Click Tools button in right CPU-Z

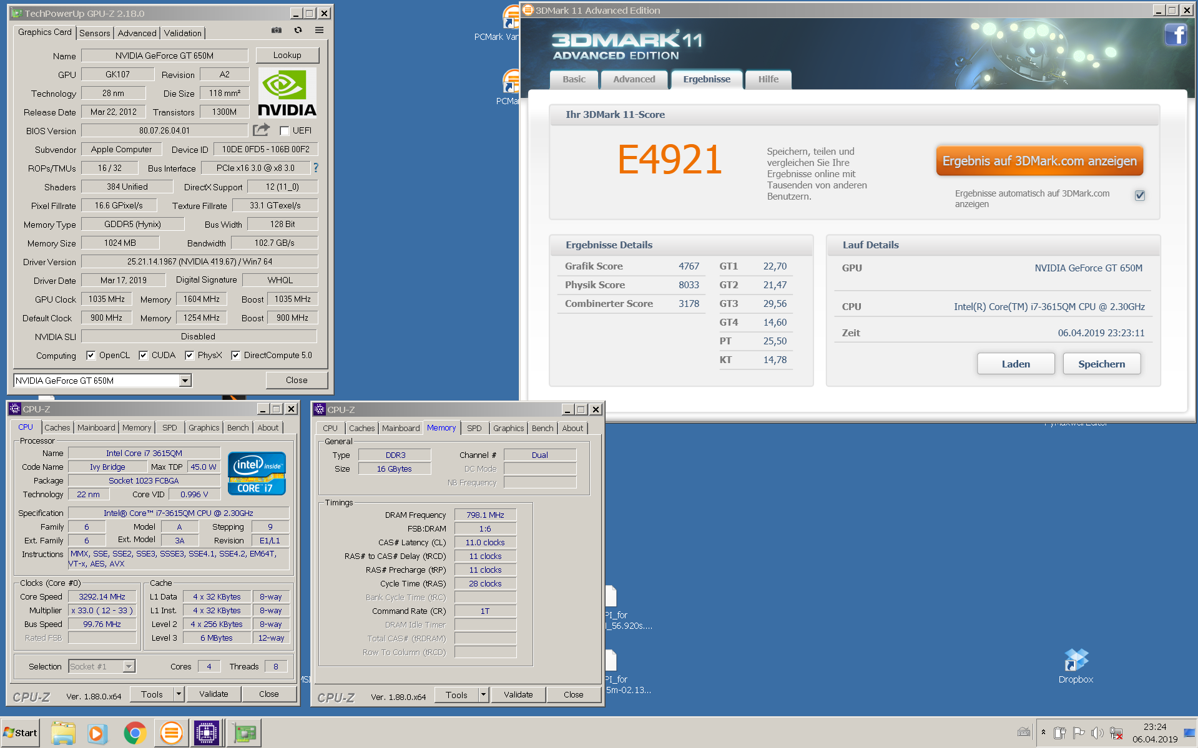pos(456,694)
